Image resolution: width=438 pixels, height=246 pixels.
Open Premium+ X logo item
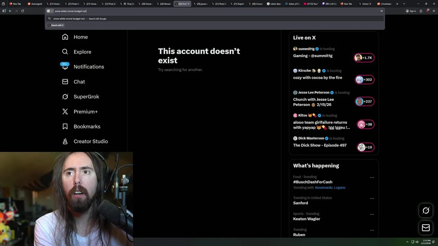[80, 111]
